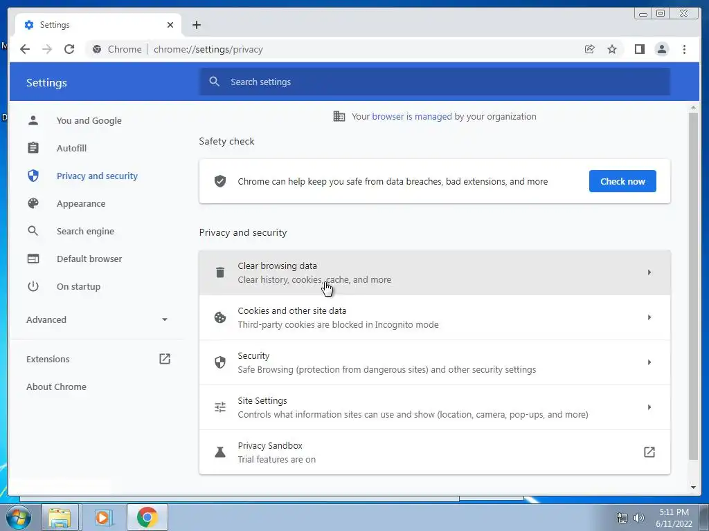Open You and Google section
Screen dimensions: 709x531
[89, 120]
